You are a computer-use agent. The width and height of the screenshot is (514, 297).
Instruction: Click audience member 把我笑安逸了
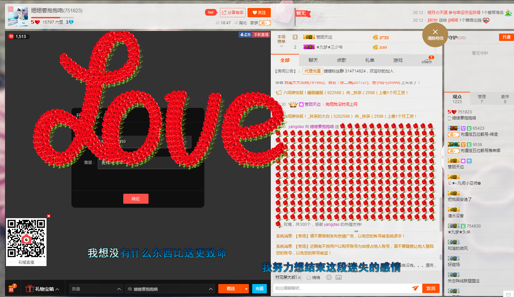click(460, 200)
